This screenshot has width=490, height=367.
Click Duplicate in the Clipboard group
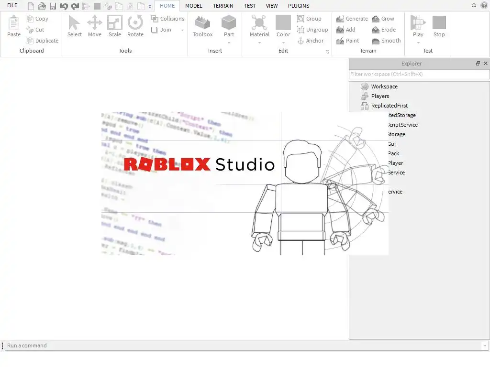(x=42, y=41)
